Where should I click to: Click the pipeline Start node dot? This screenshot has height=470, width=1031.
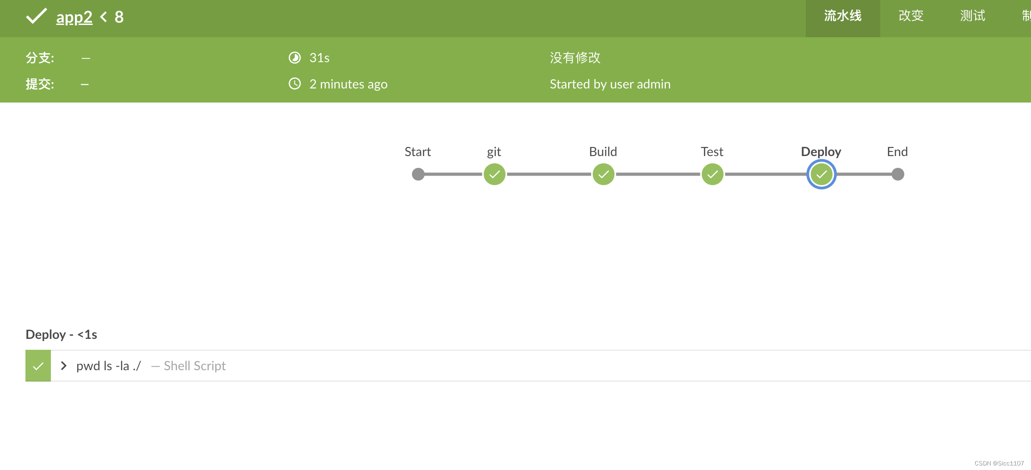coord(418,174)
